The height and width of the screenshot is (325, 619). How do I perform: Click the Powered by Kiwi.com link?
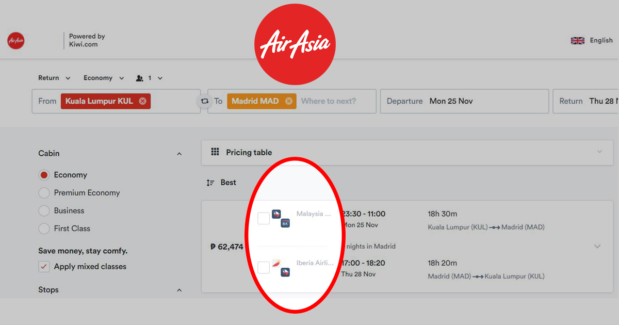87,40
